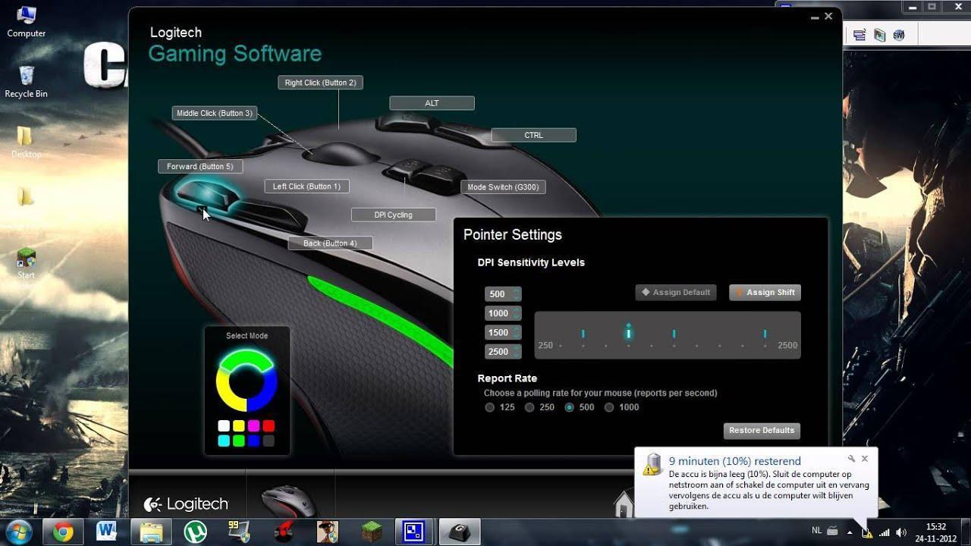Open Google Chrome from the taskbar
The width and height of the screenshot is (971, 546).
coord(64,532)
